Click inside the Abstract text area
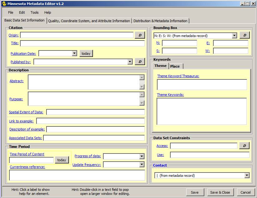 84,82
